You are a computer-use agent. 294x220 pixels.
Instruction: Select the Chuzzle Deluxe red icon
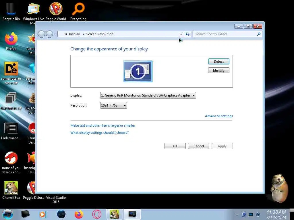point(31,133)
